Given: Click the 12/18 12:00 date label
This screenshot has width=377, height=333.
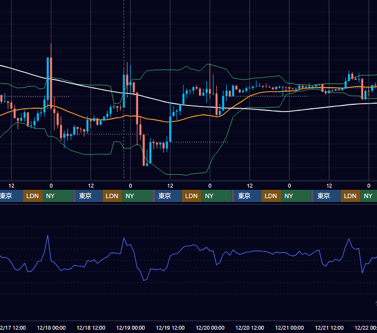Looking at the screenshot, I should pyautogui.click(x=91, y=327).
